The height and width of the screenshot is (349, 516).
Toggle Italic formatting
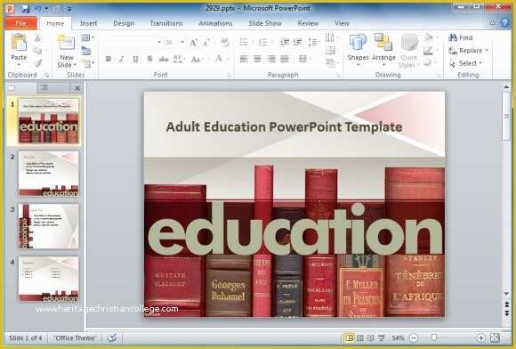(121, 59)
